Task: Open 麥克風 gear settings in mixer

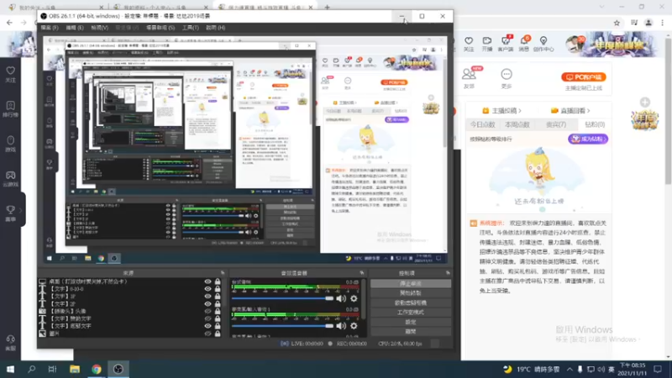Action: click(x=354, y=326)
